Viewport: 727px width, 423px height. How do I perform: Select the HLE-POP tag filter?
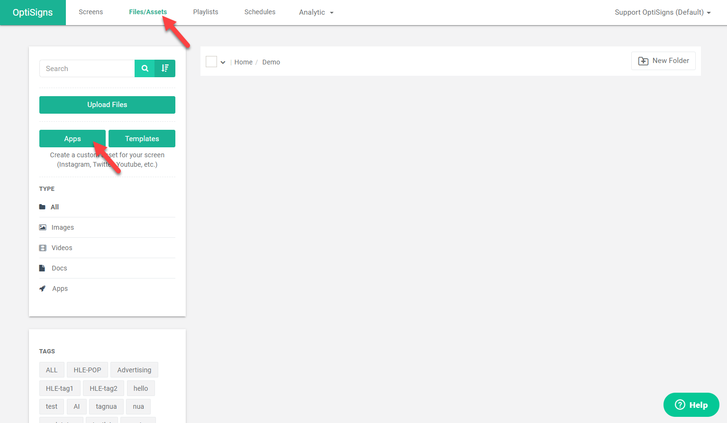[x=87, y=370]
